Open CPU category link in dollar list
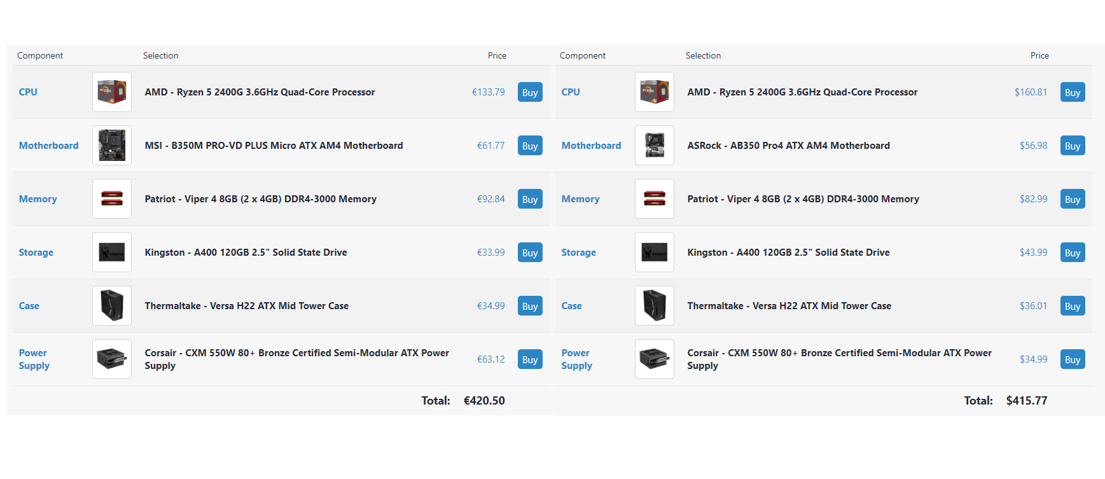1105x479 pixels. coord(571,92)
